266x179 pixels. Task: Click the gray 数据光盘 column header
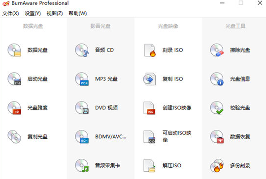33,26
